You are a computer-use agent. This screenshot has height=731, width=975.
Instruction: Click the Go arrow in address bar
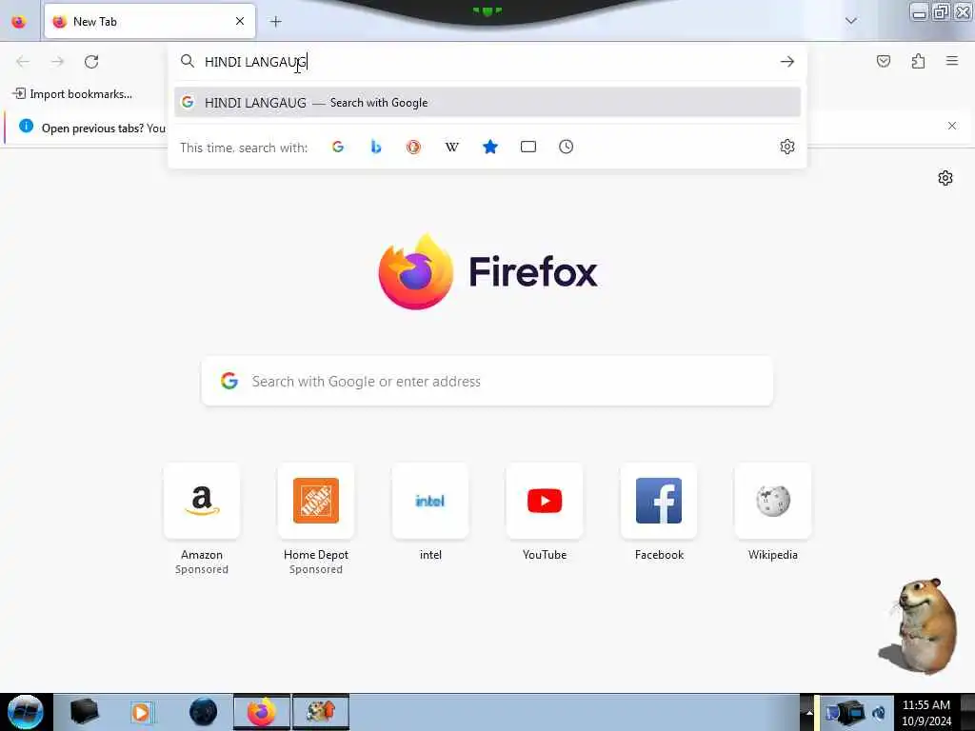787,62
